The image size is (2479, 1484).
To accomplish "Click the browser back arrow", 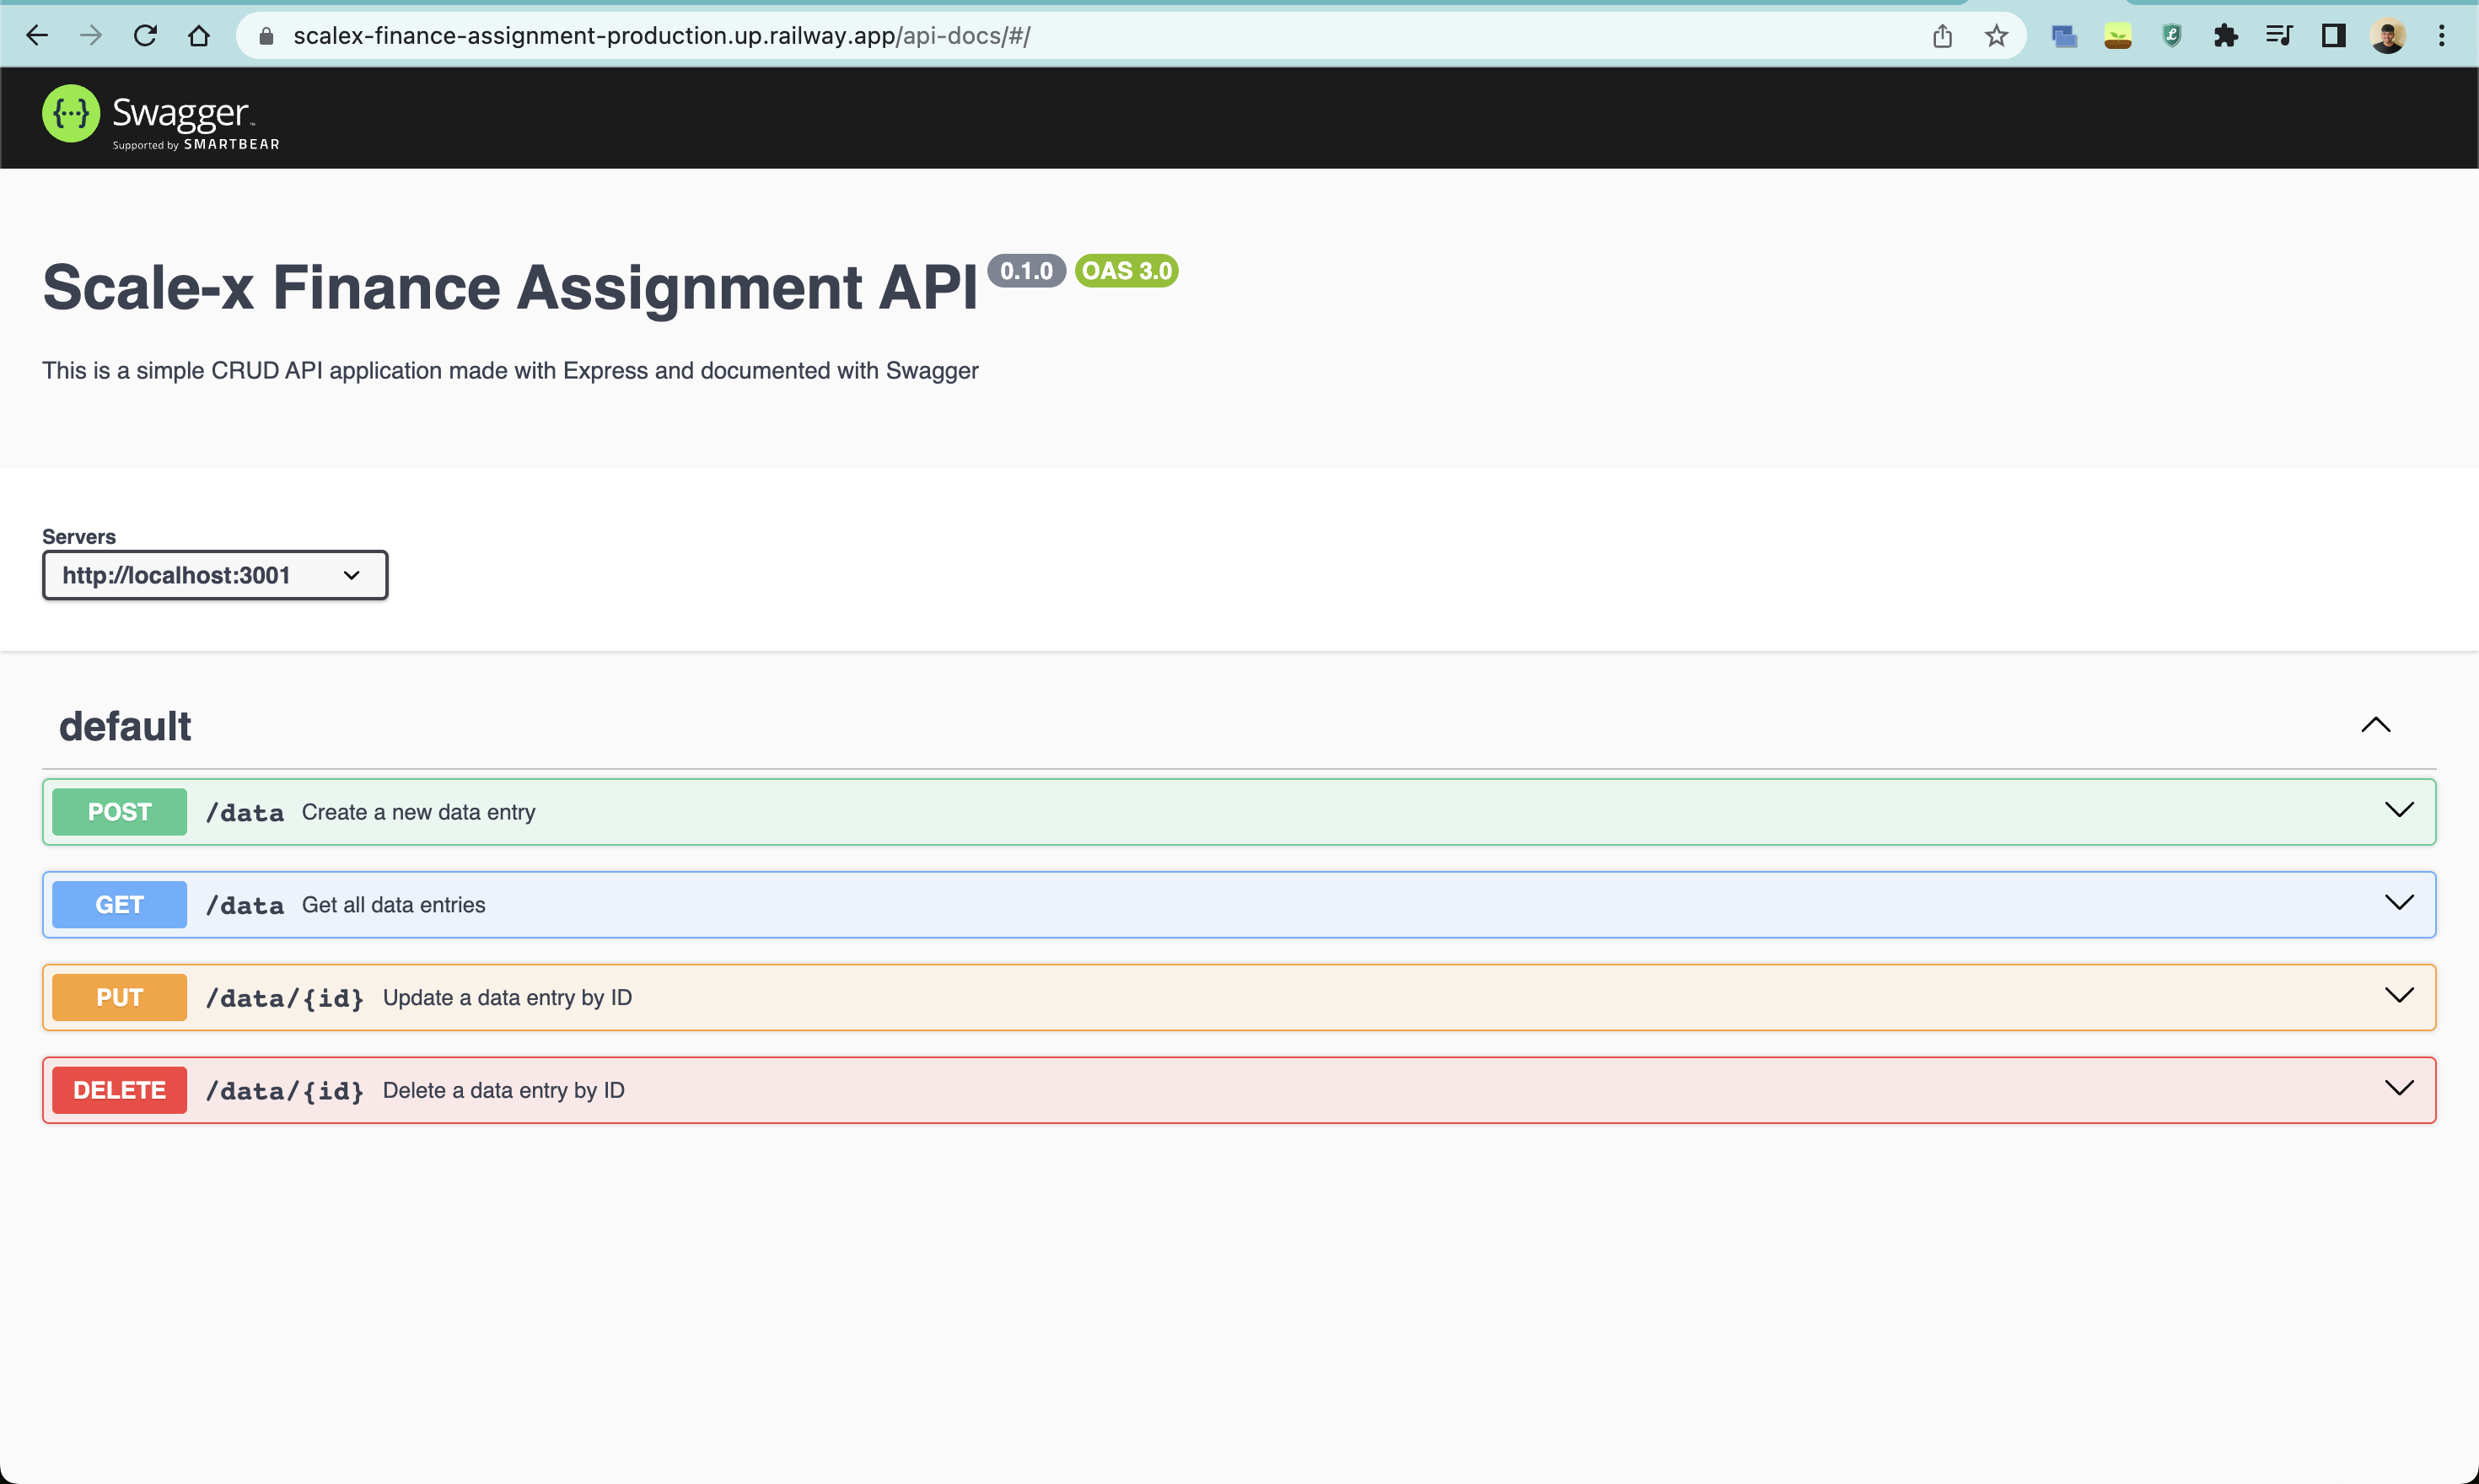I will (x=37, y=36).
